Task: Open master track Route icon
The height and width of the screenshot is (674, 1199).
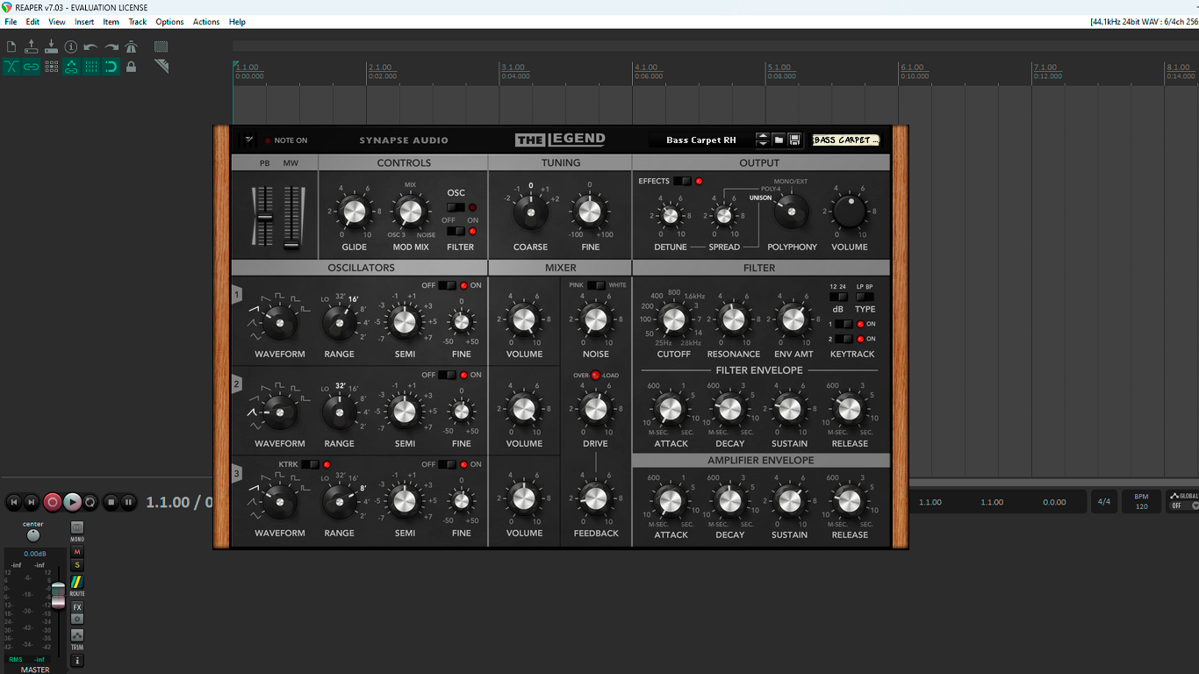Action: 77,582
